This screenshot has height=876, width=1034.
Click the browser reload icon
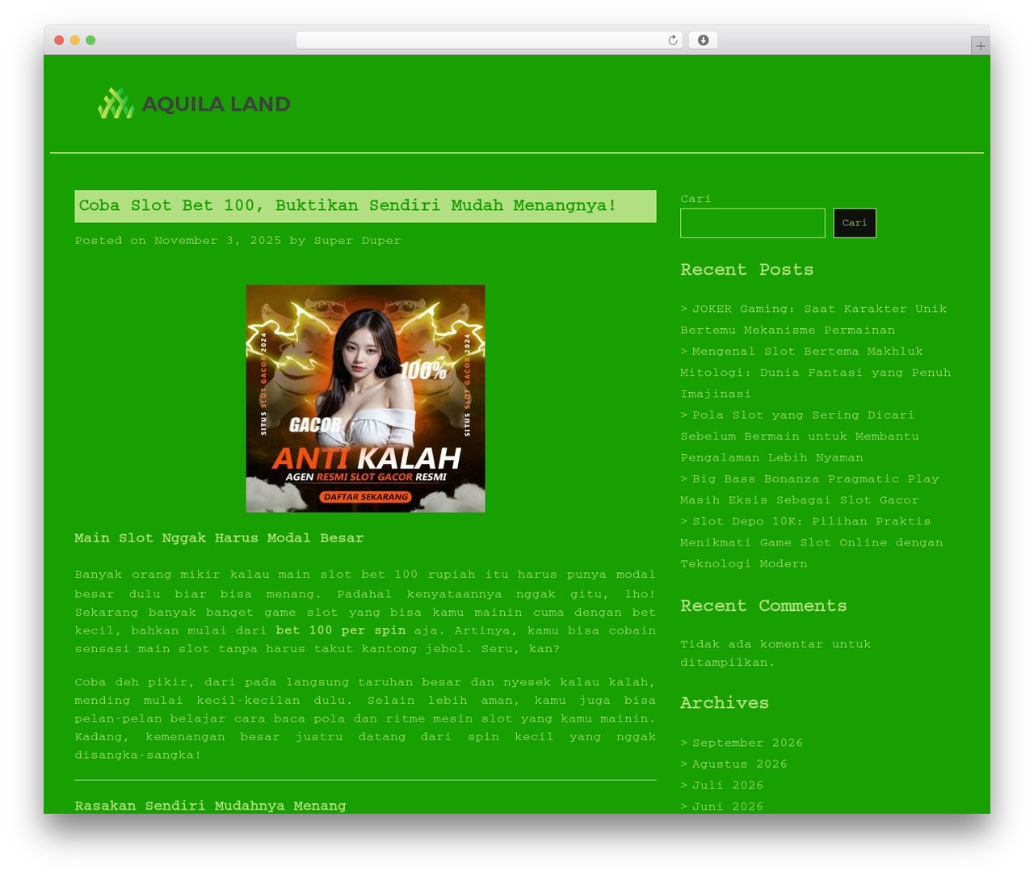pyautogui.click(x=672, y=40)
